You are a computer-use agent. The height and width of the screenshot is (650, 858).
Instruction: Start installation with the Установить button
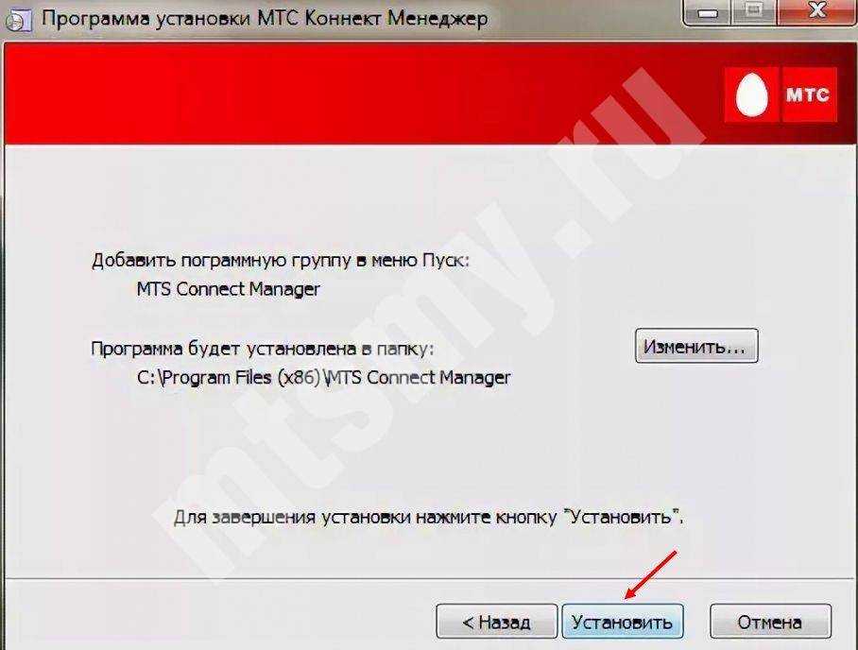tap(622, 622)
